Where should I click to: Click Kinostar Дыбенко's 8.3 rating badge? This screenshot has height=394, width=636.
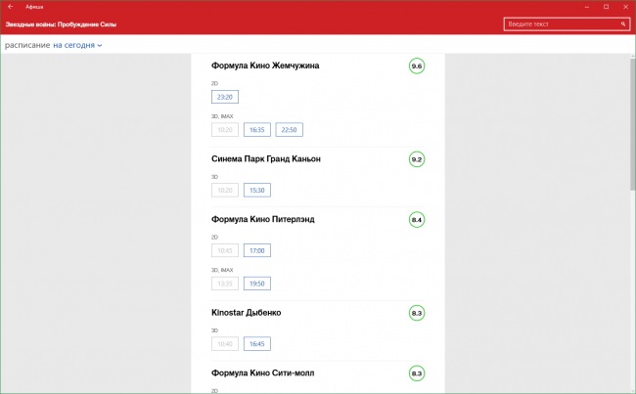(x=417, y=313)
